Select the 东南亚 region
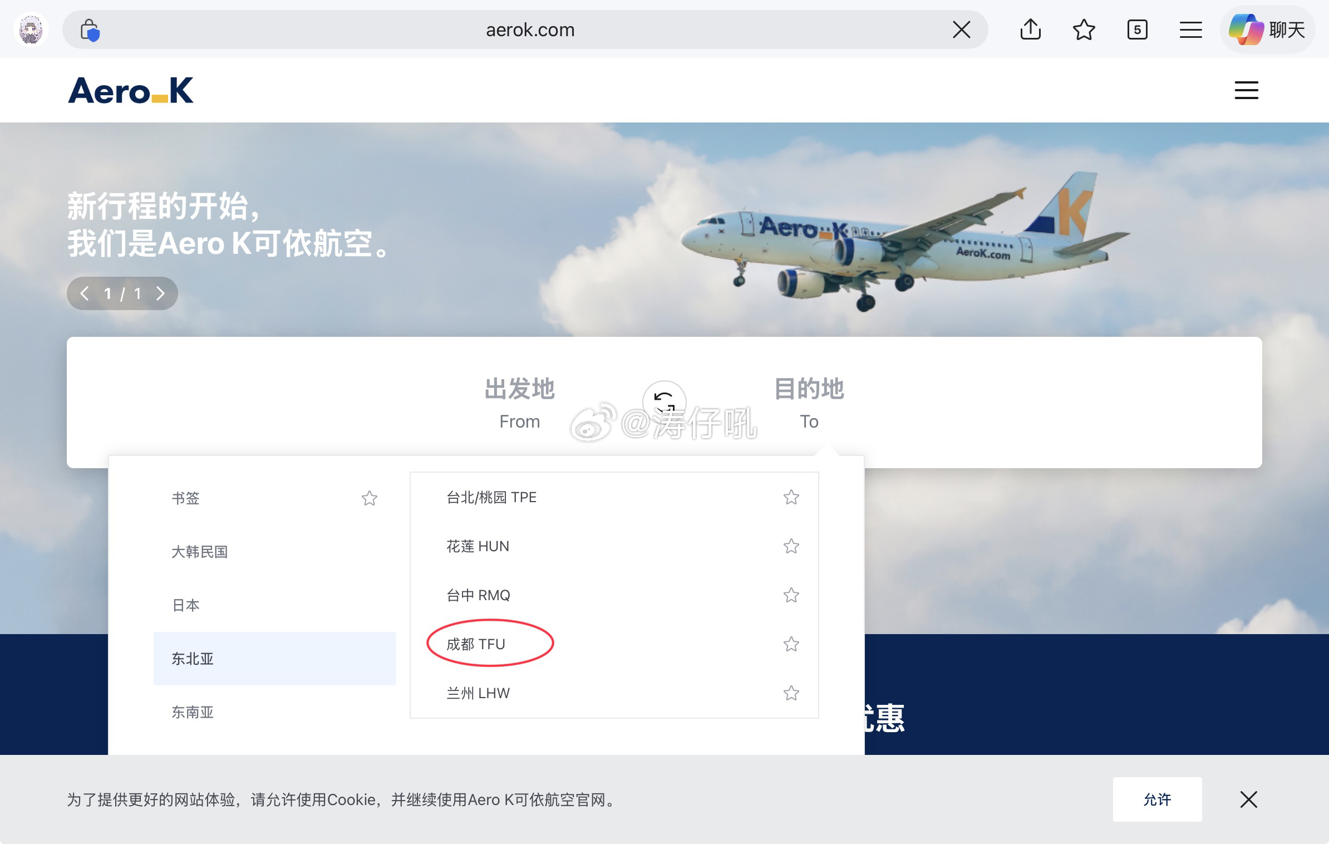Viewport: 1329px width, 844px height. (275, 712)
